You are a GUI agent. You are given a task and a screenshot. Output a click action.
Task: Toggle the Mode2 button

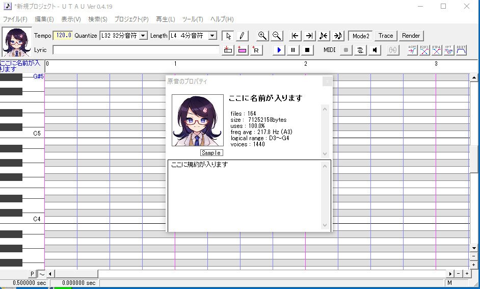pos(361,36)
